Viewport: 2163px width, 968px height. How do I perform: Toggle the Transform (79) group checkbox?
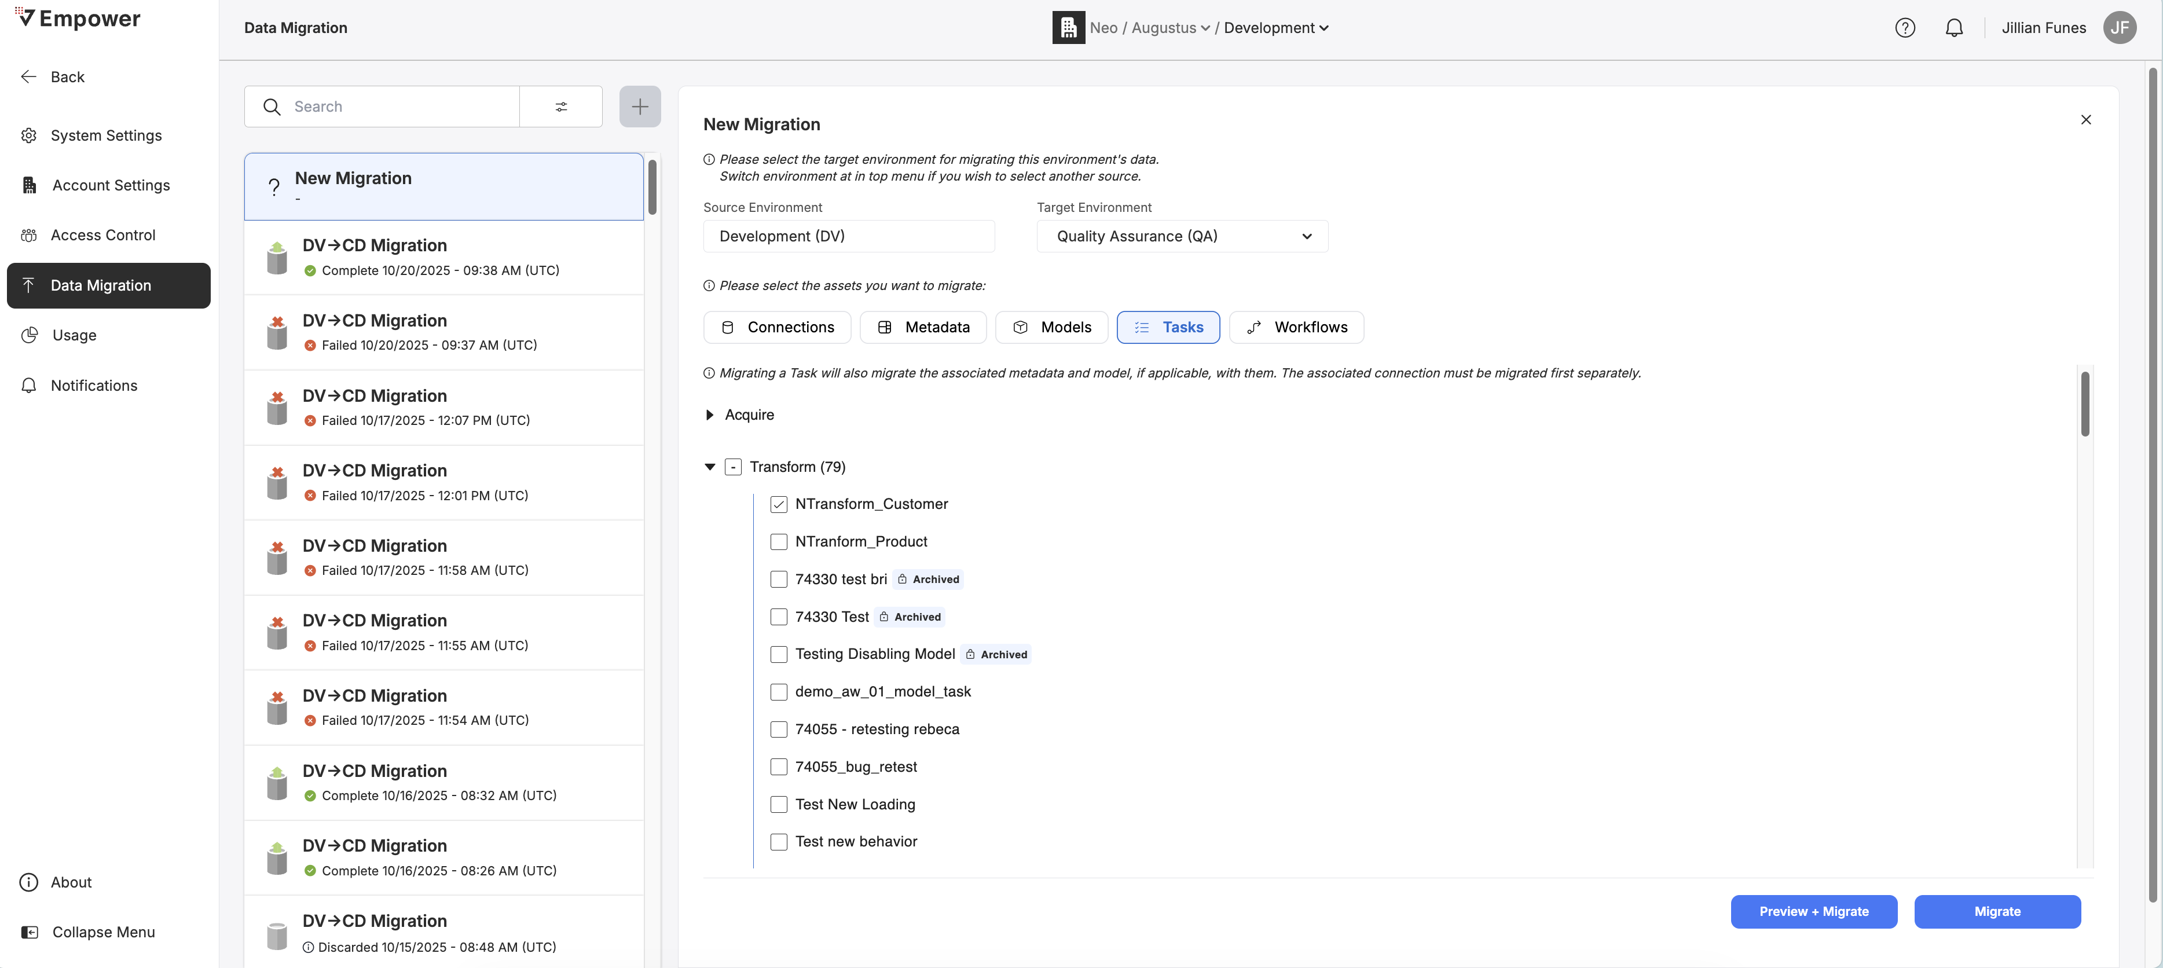click(733, 467)
